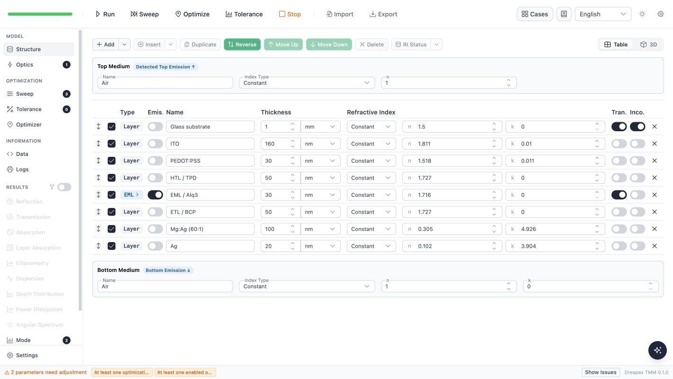673x379 pixels.
Task: Disable emission toggle for EML / Alq3
Action: pyautogui.click(x=155, y=195)
